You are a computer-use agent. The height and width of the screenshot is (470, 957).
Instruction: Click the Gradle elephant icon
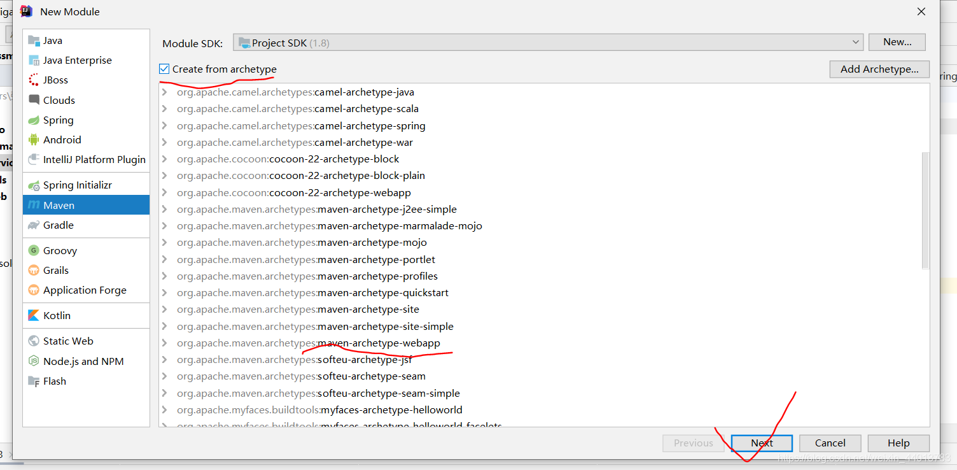click(34, 225)
